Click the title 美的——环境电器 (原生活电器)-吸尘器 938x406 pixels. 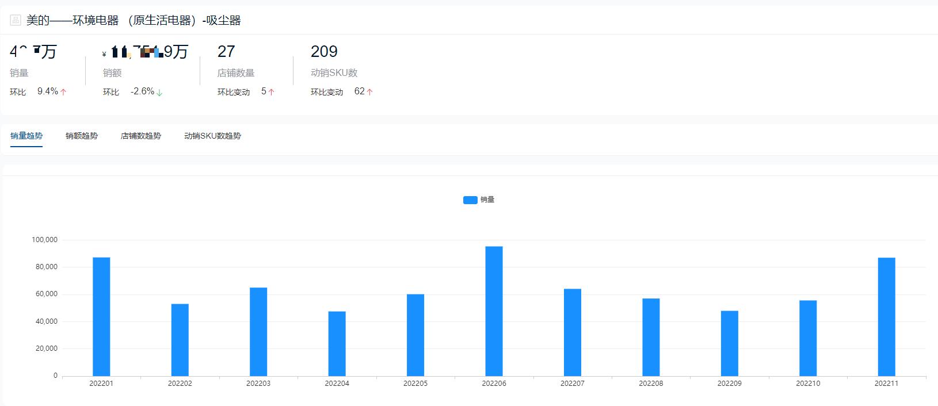point(134,20)
